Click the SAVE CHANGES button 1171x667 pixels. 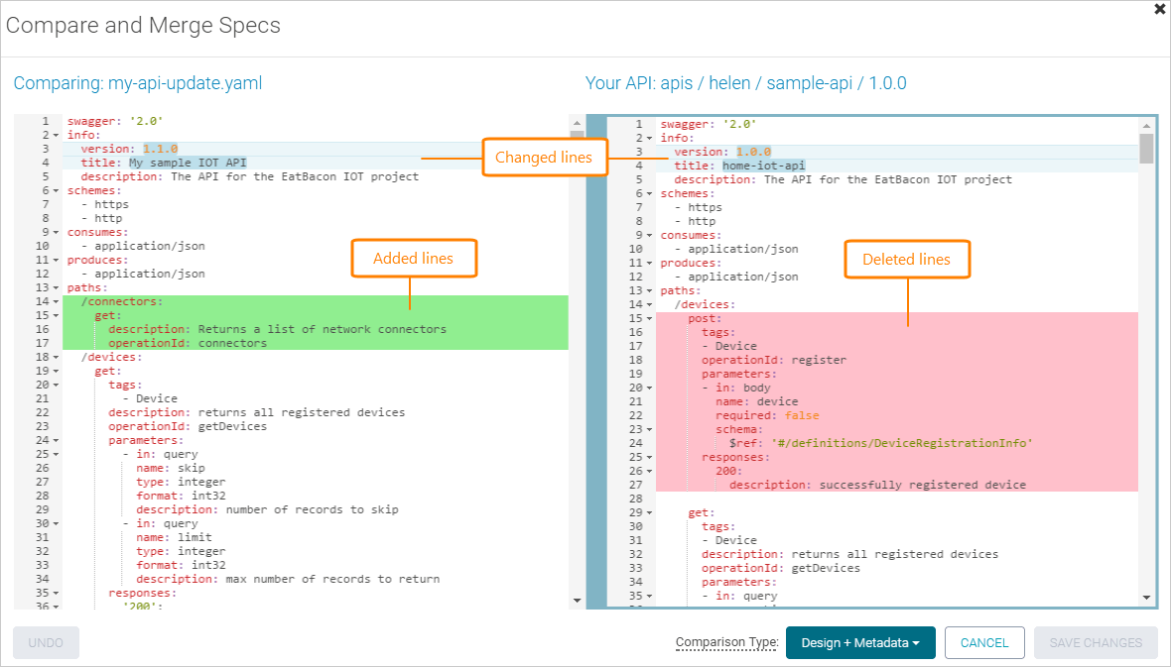tap(1095, 642)
